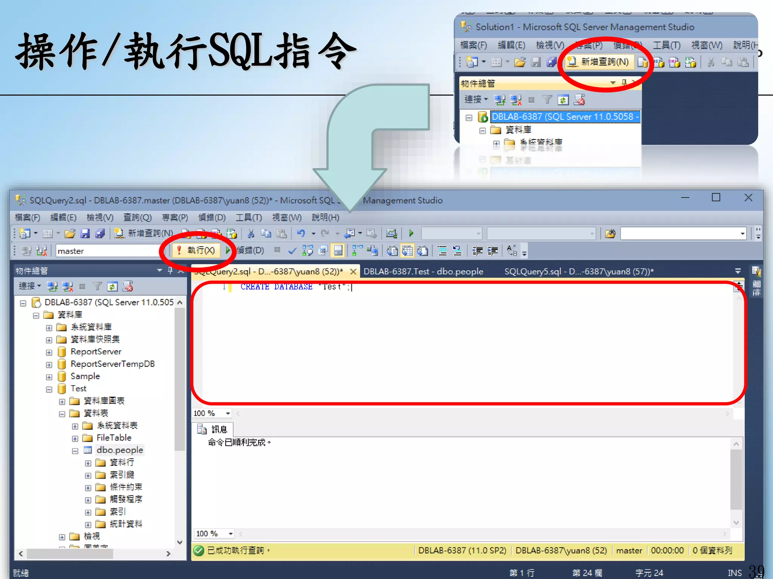Click the Open File folder icon
773x579 pixels.
click(70, 234)
